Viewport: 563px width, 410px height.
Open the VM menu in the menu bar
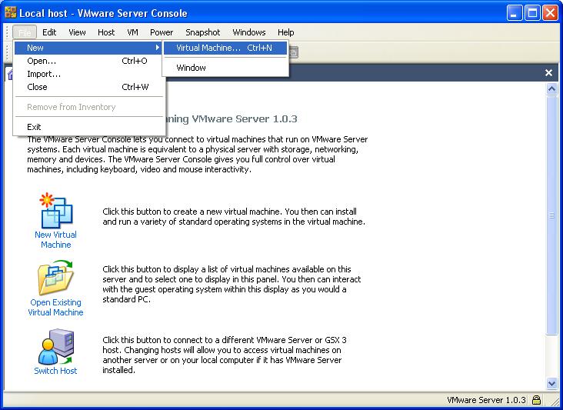(x=132, y=32)
